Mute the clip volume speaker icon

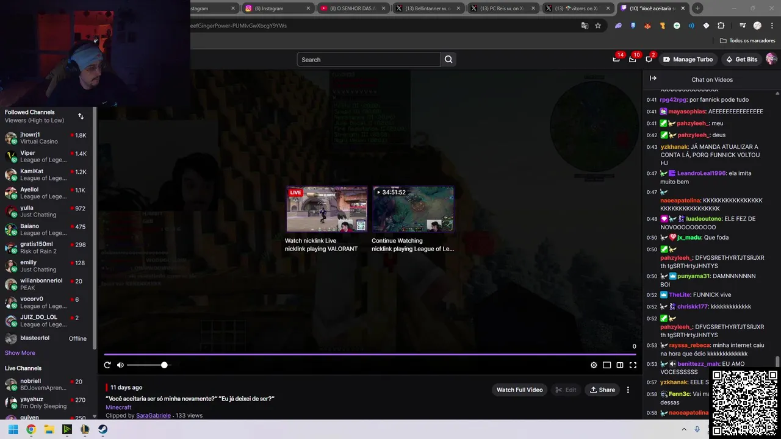120,365
